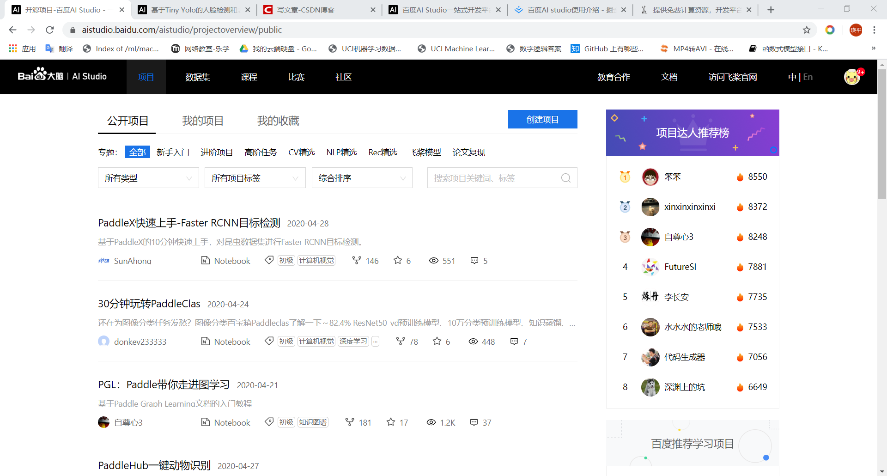Click the Baidu AI Studio logo
887x476 pixels.
click(x=62, y=75)
